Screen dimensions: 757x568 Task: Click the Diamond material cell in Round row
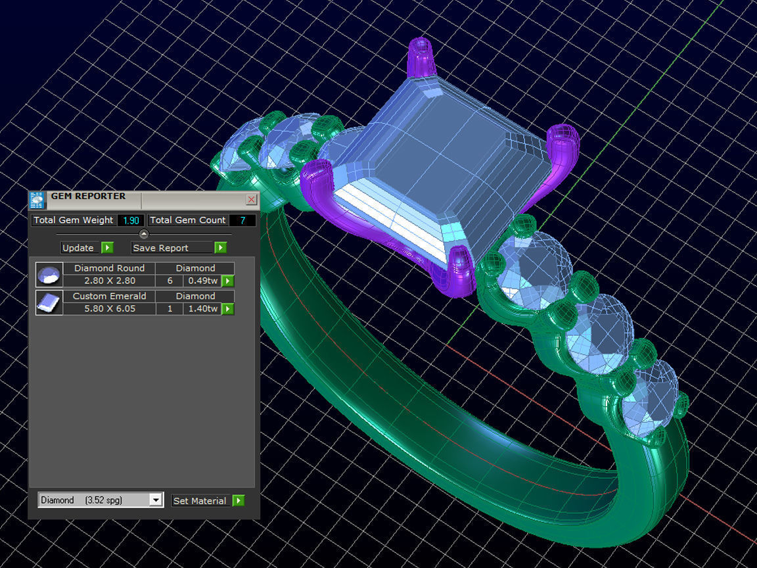coord(195,268)
